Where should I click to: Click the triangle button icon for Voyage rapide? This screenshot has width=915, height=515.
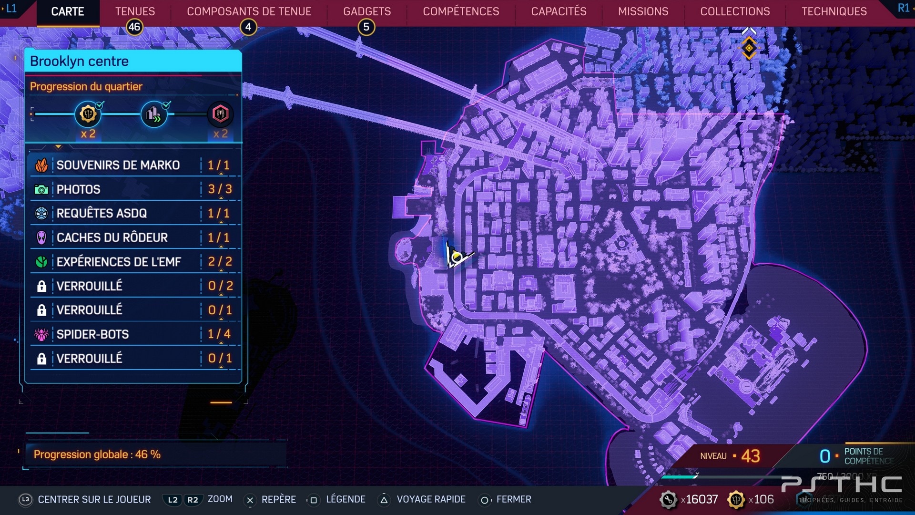tap(384, 500)
